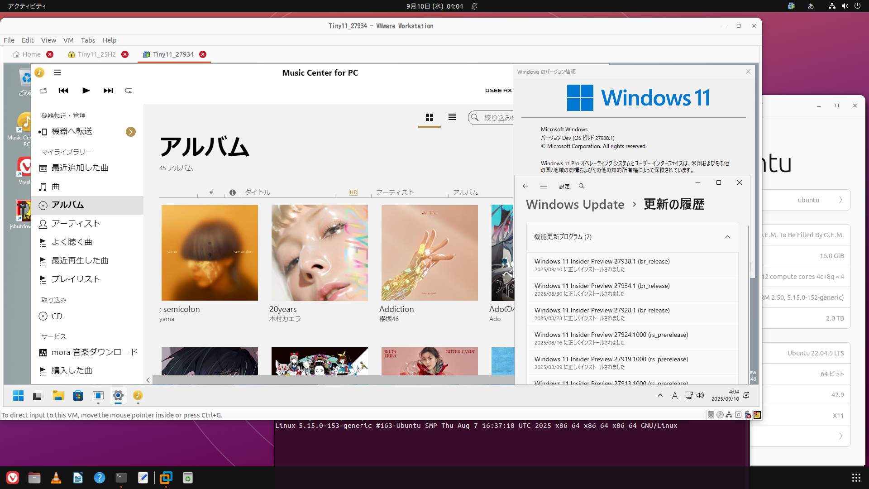
Task: Select the Insider Preview 27919.1000 update entry
Action: click(633, 363)
